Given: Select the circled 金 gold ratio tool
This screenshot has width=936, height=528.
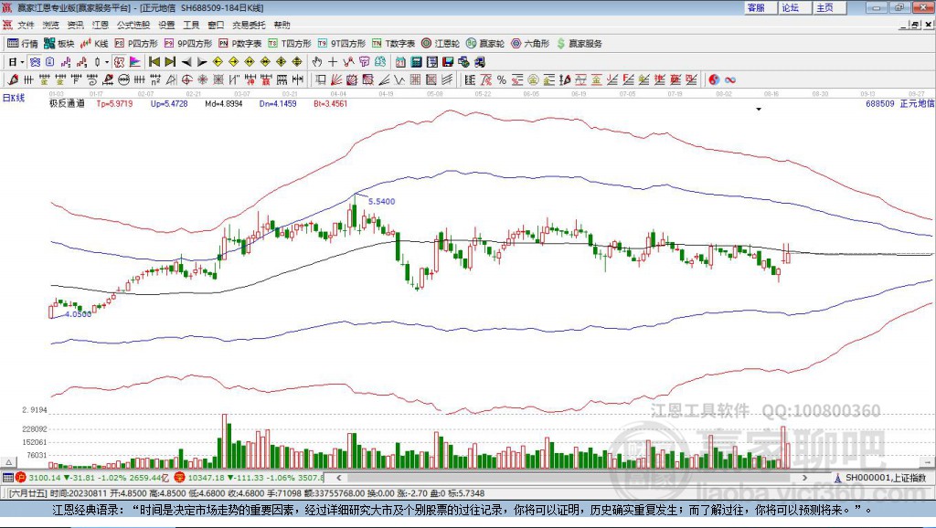Looking at the screenshot, I should (534, 79).
